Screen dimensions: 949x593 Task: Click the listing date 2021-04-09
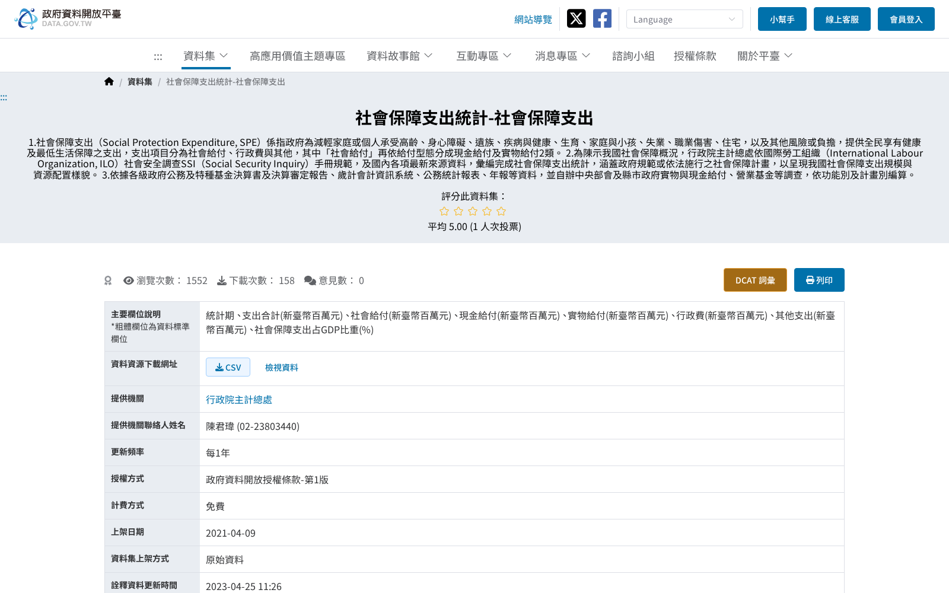[x=231, y=533]
